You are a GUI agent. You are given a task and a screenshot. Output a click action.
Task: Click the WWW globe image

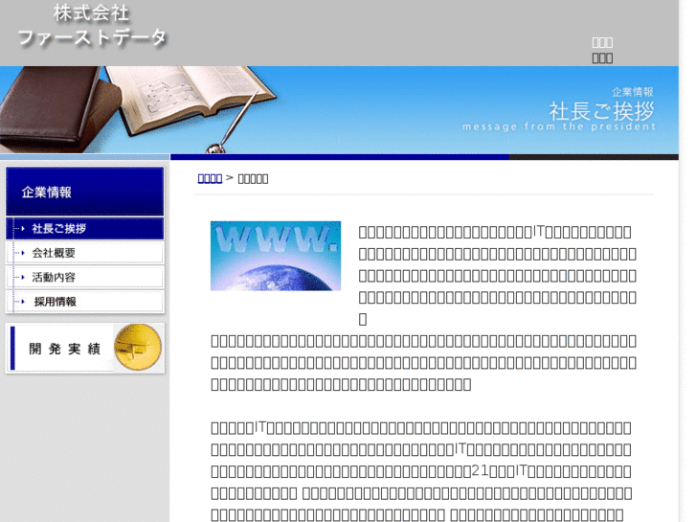click(276, 256)
